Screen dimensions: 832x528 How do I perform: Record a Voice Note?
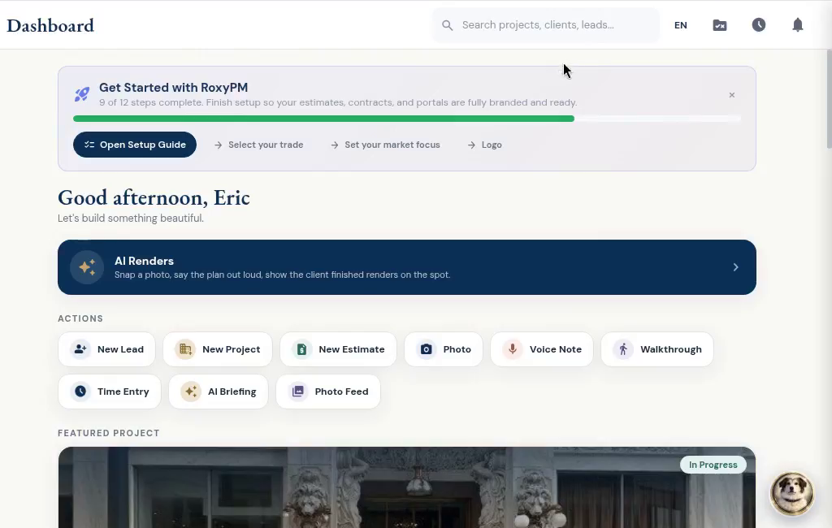click(542, 349)
